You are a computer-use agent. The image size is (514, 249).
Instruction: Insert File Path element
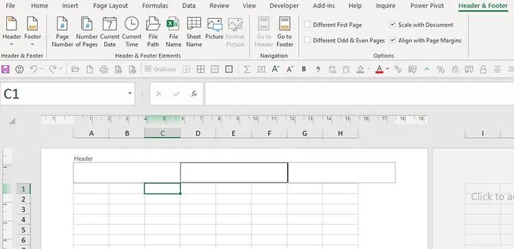[x=153, y=32]
